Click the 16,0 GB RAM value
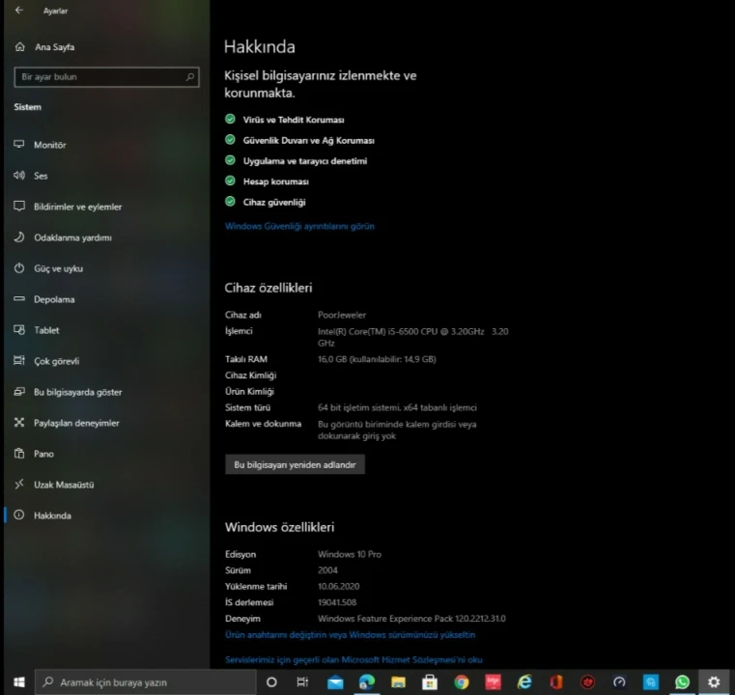Viewport: 735px width, 695px height. click(x=377, y=359)
